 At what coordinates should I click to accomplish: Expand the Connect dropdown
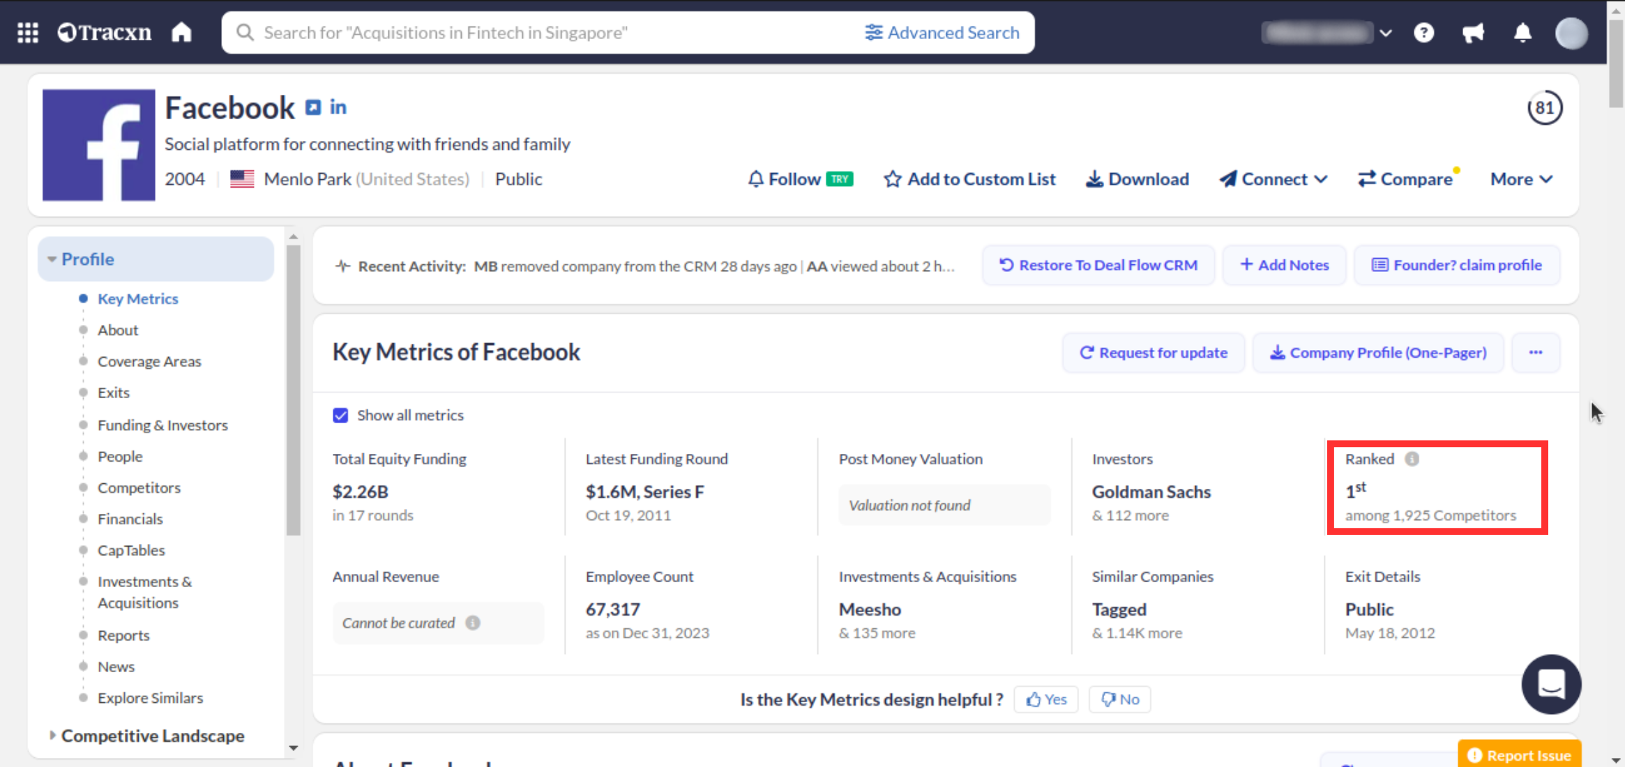tap(1273, 179)
